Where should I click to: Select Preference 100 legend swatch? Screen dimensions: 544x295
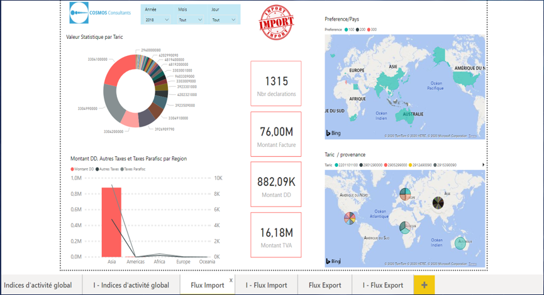(346, 29)
